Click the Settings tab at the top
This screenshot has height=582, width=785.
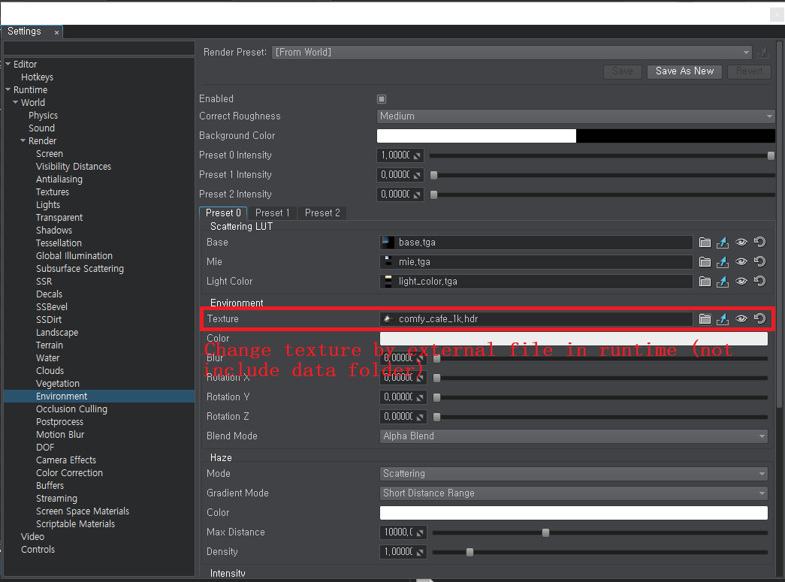tap(23, 32)
